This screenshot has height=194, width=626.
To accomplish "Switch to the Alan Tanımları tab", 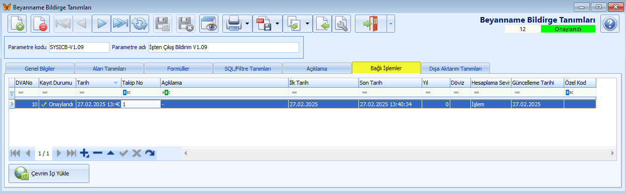I will (109, 68).
